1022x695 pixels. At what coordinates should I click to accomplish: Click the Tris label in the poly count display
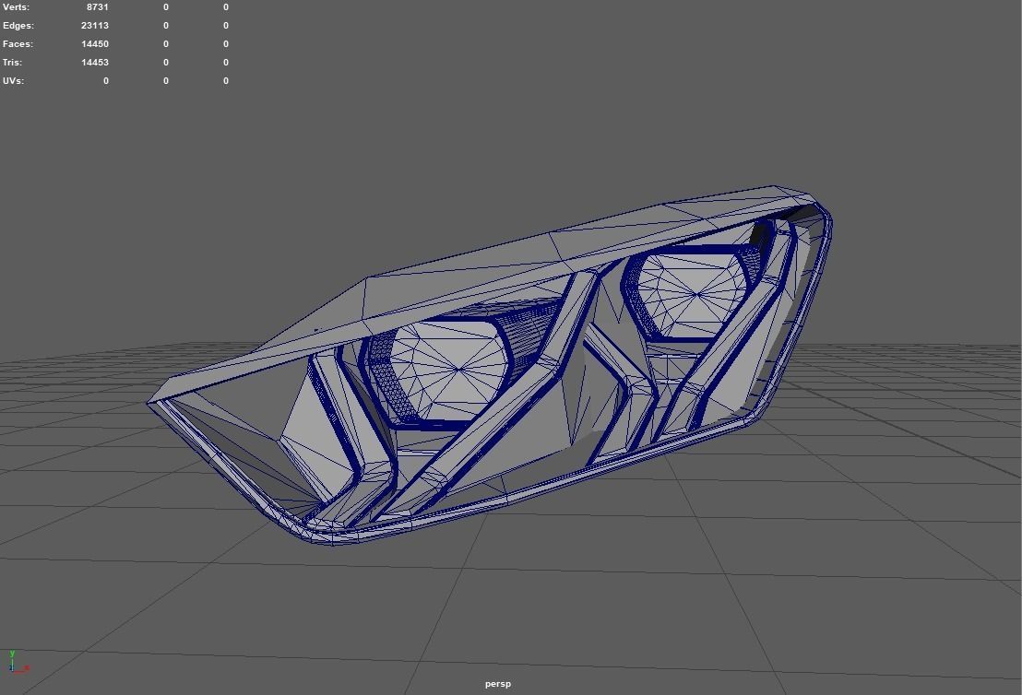[x=12, y=62]
